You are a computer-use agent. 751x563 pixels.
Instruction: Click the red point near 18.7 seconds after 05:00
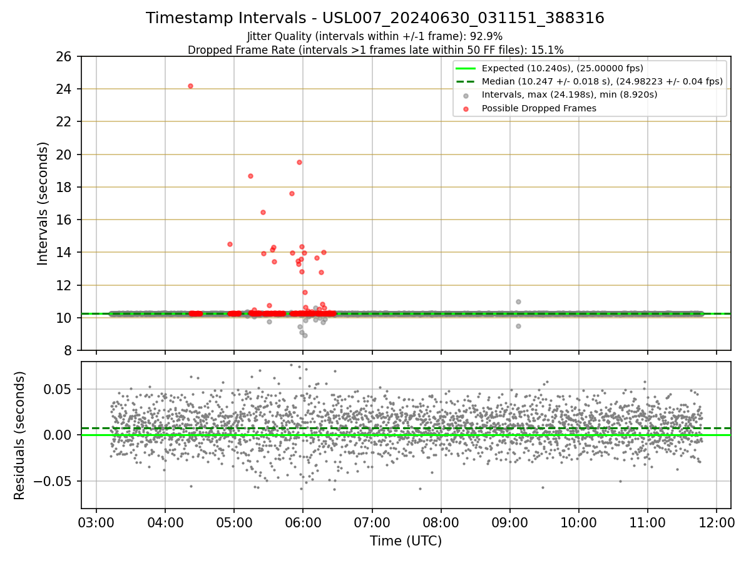point(250,176)
